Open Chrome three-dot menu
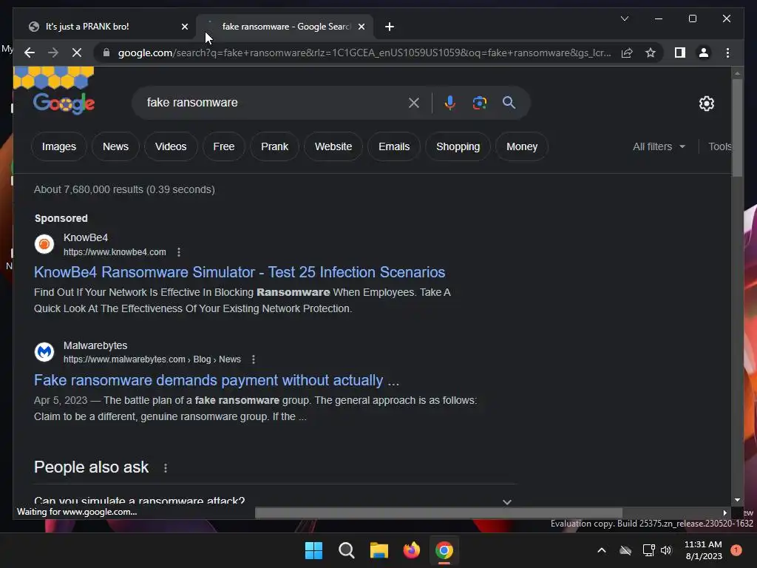 727,53
